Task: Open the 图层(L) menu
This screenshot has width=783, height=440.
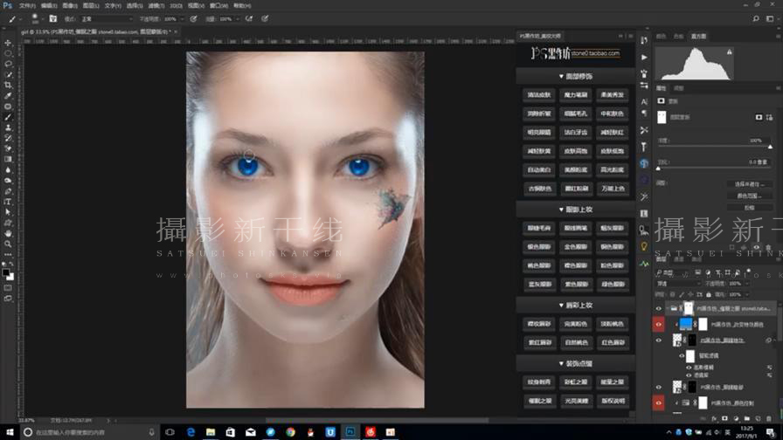Action: coord(91,5)
